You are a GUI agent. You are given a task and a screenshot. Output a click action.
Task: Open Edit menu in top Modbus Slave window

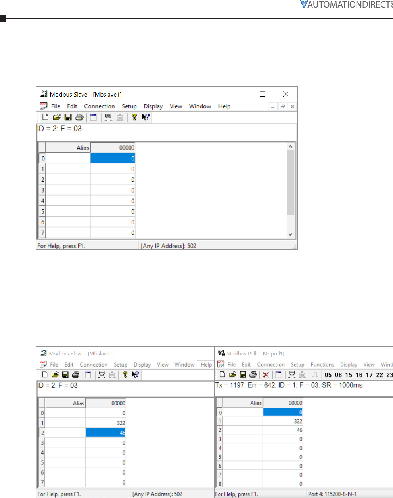[72, 106]
